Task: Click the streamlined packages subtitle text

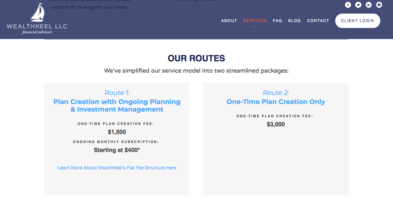Action: [x=196, y=71]
